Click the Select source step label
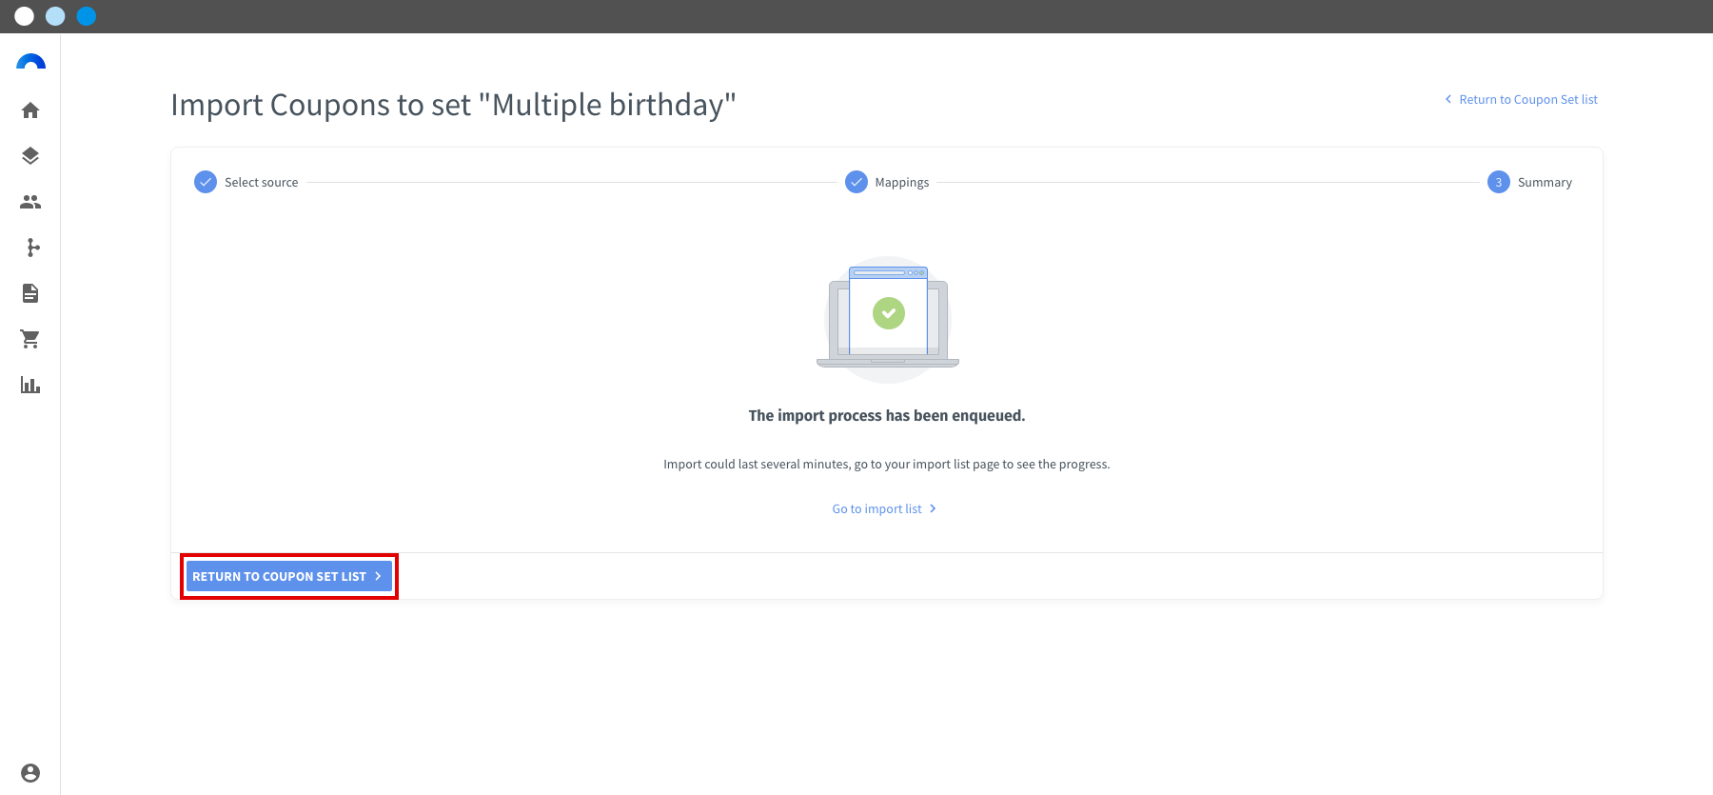The width and height of the screenshot is (1713, 795). [x=262, y=183]
